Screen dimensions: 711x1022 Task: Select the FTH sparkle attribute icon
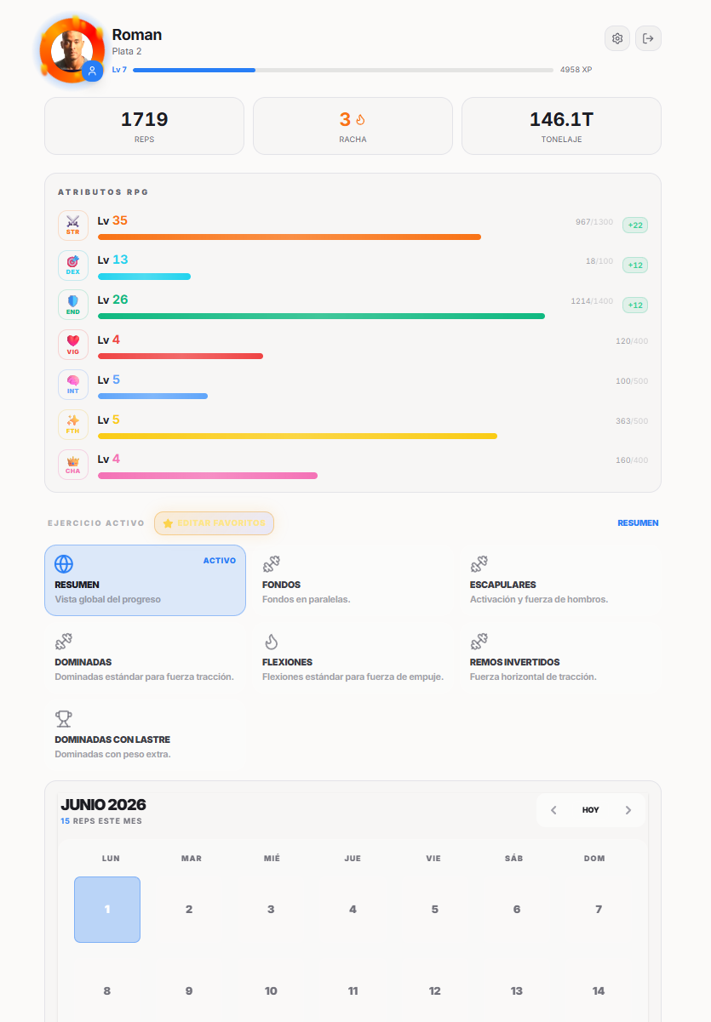(x=73, y=425)
